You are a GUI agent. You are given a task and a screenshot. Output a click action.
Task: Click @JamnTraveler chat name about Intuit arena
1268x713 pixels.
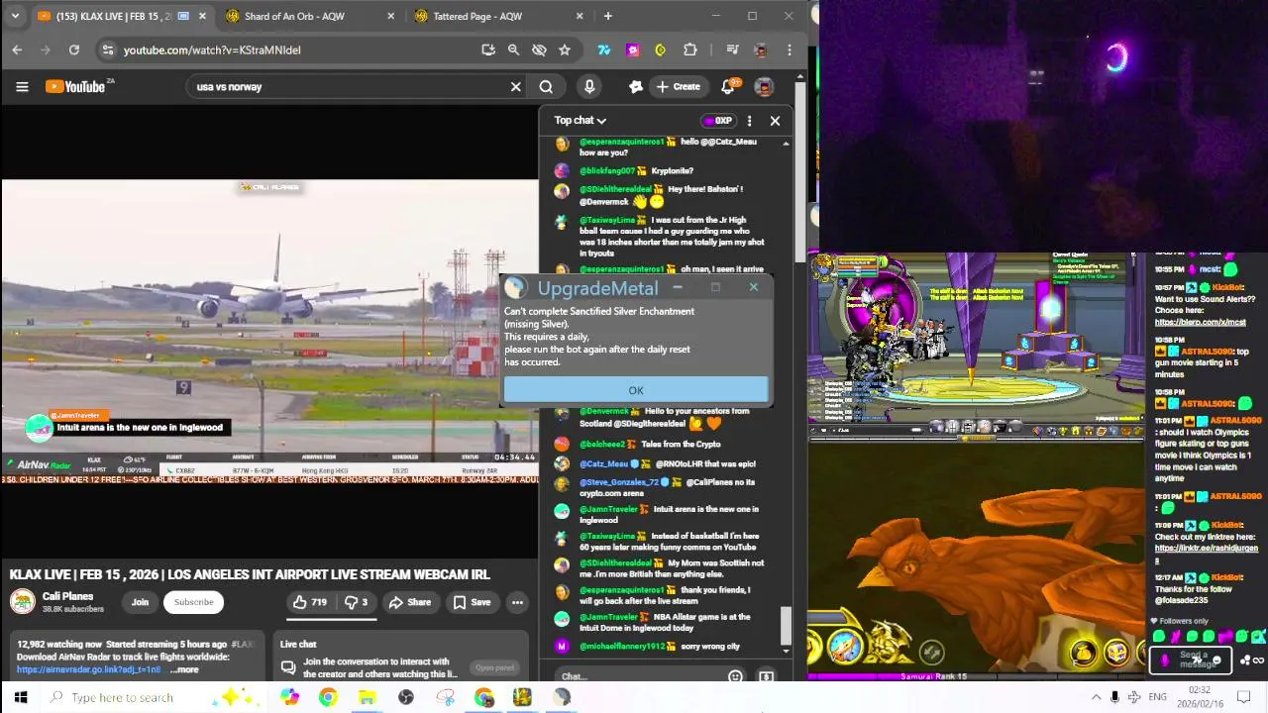coord(608,509)
